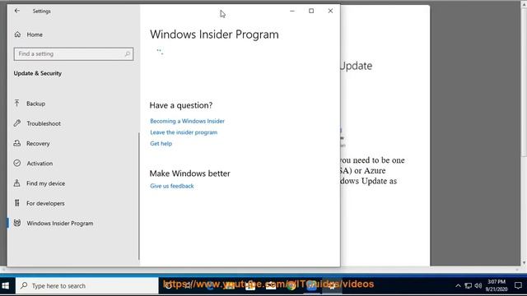This screenshot has width=527, height=296.
Task: Open Becoming a Windows Insider link
Action: 187,121
